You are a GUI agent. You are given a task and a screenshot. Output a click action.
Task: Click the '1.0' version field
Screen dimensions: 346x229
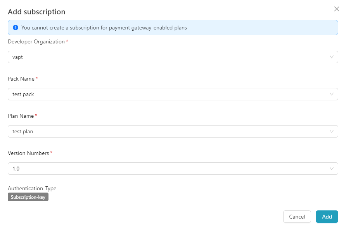pyautogui.click(x=167, y=169)
